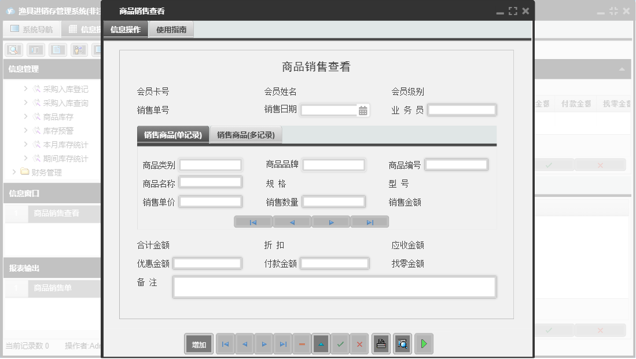Click the blue triangle edit icon
The image size is (636, 359).
click(321, 343)
